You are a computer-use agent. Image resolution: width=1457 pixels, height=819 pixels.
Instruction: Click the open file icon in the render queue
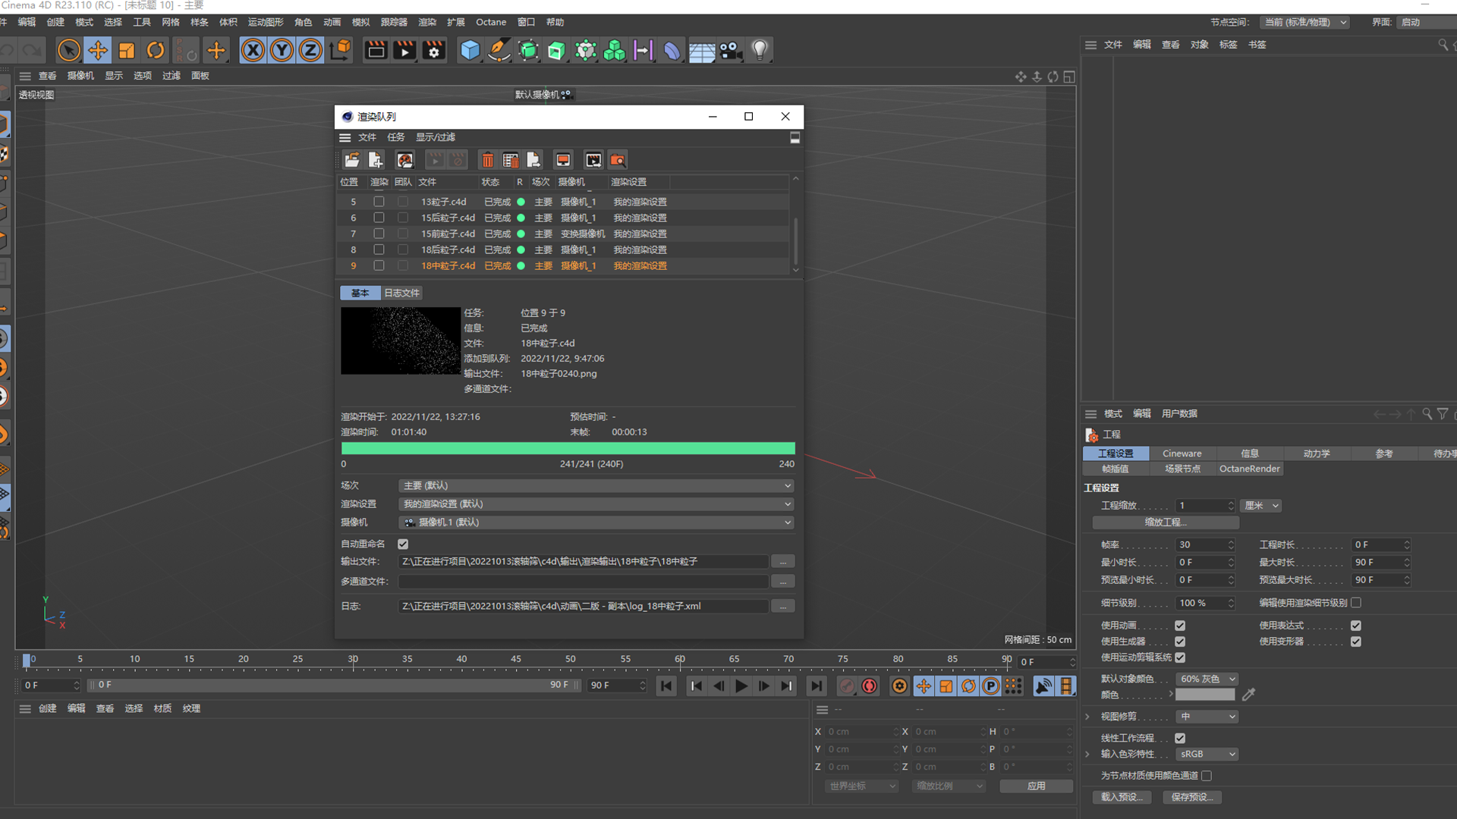coord(352,160)
